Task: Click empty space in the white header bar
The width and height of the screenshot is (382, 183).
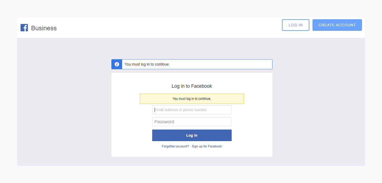Action: point(168,28)
